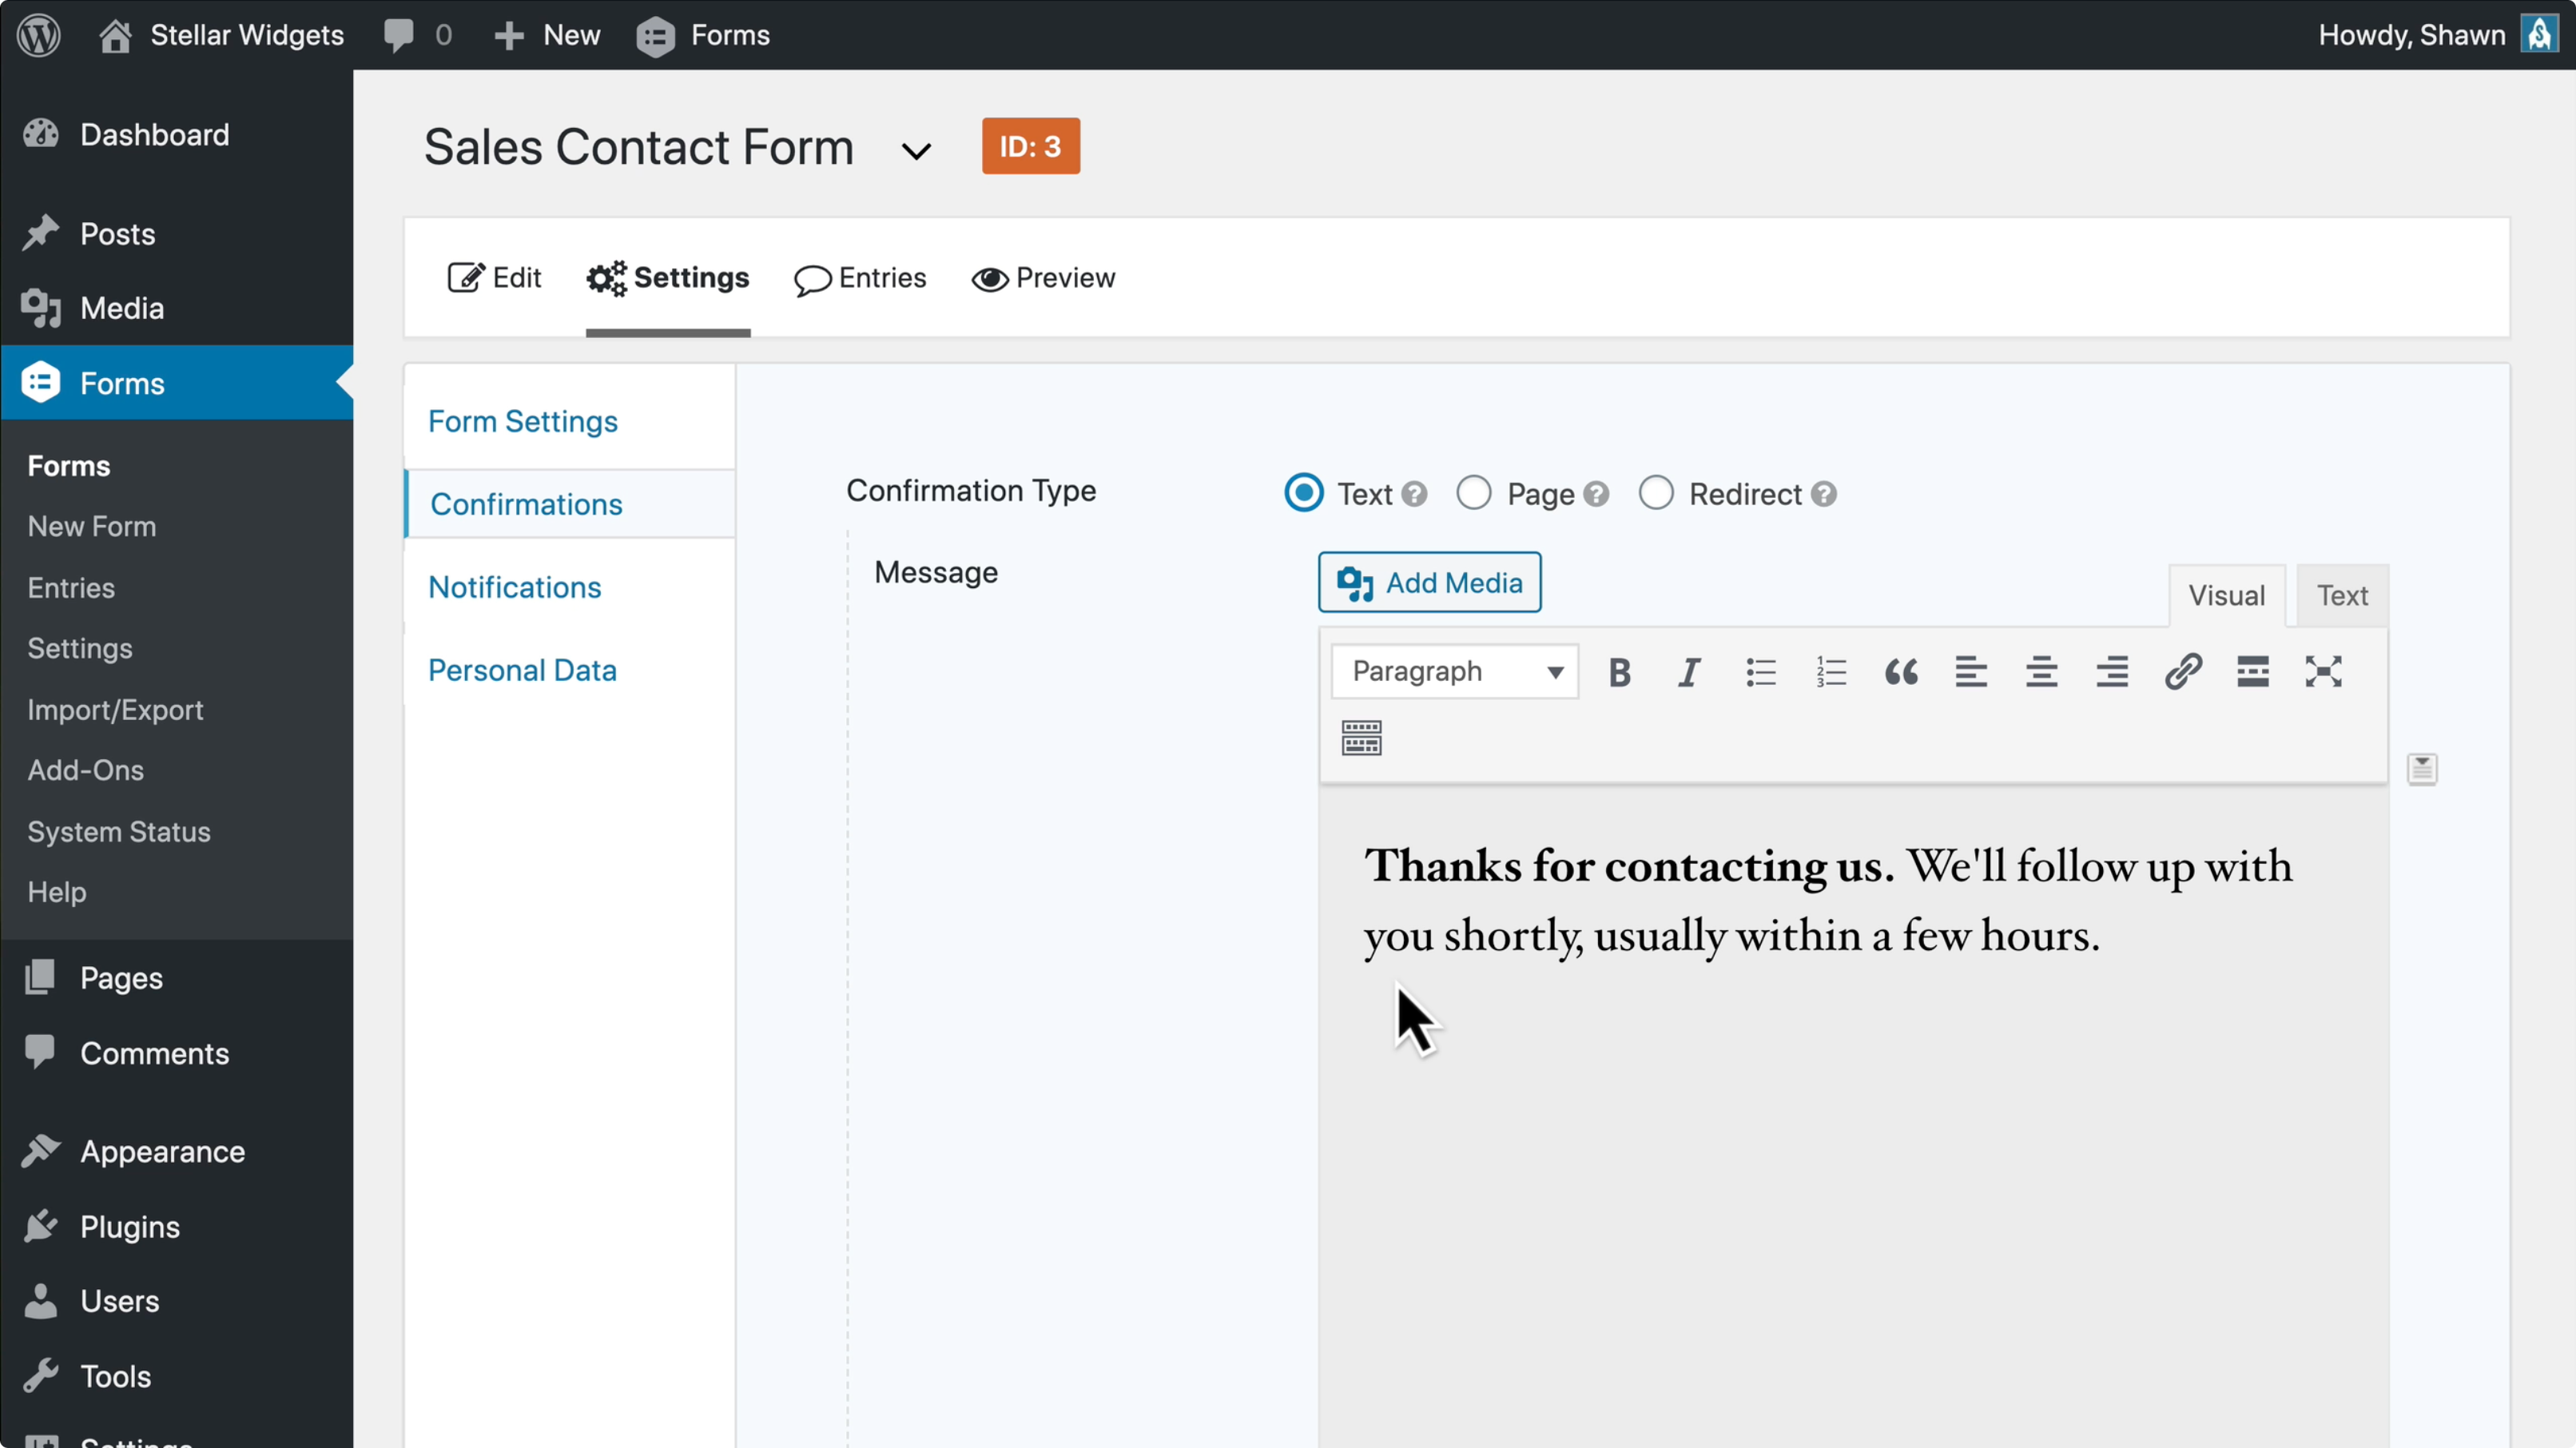Toggle bold formatting in the editor toolbar
The image size is (2576, 1448).
click(x=1619, y=672)
